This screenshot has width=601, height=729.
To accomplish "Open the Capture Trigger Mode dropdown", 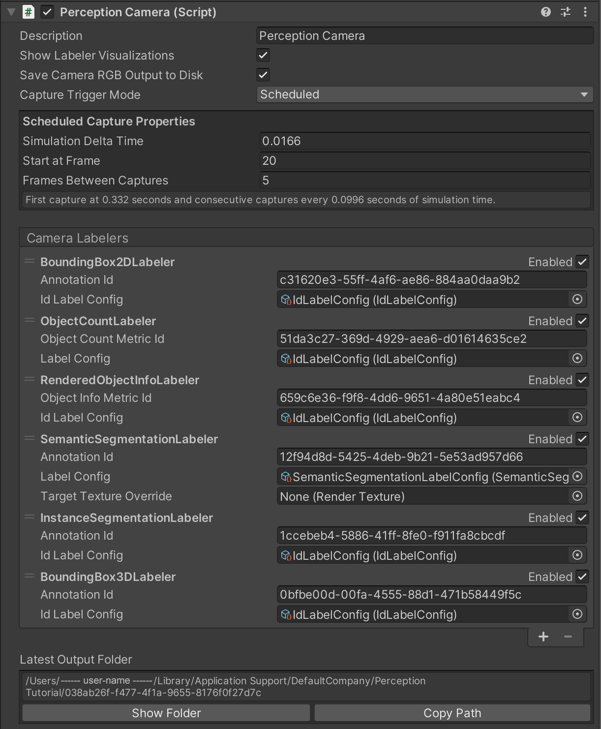I will [x=424, y=94].
